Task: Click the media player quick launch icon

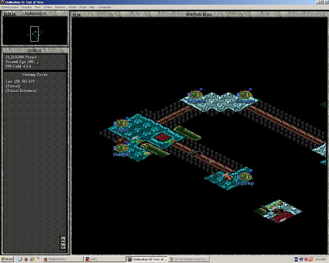Action: click(32, 259)
